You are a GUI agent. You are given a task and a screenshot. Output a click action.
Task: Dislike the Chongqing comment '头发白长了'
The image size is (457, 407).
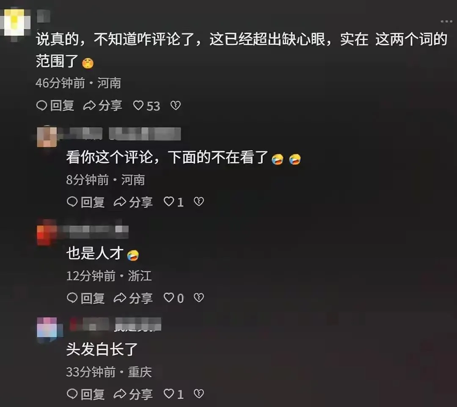click(x=199, y=393)
